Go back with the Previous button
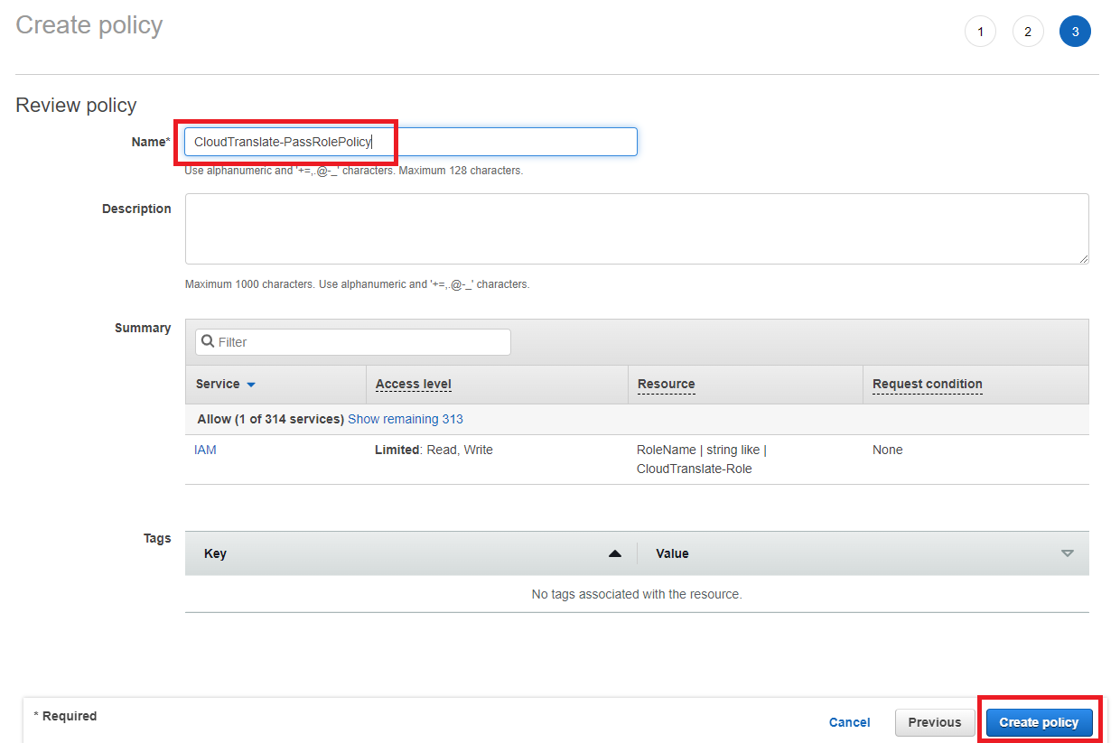This screenshot has height=743, width=1120. pyautogui.click(x=934, y=722)
